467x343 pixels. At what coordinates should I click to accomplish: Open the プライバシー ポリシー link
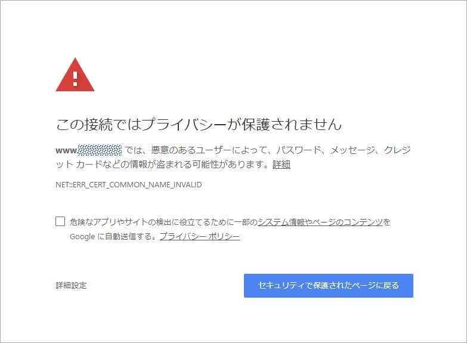pyautogui.click(x=200, y=237)
